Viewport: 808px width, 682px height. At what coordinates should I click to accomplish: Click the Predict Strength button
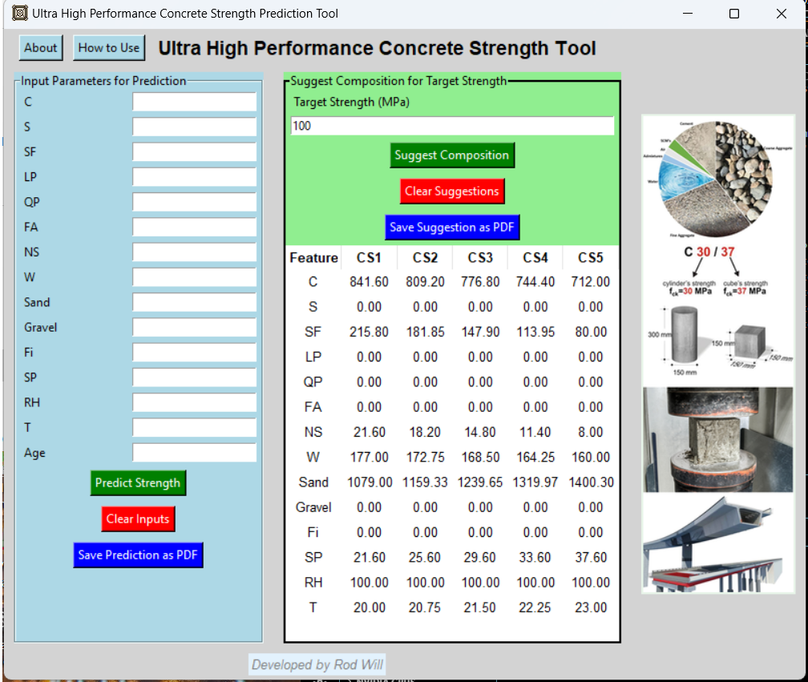point(138,483)
